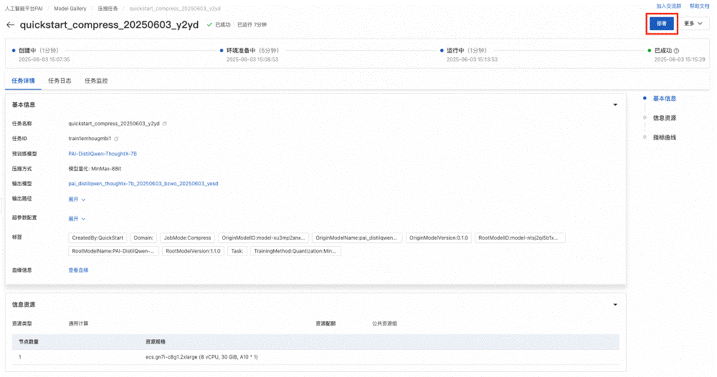This screenshot has height=377, width=717.
Task: Click the 查看血缘 lineage link
Action: tap(78, 270)
